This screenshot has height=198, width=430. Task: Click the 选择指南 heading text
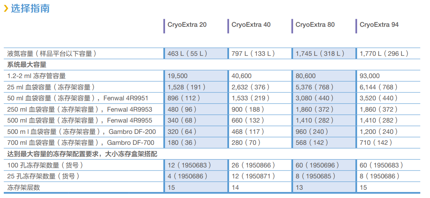(30, 8)
